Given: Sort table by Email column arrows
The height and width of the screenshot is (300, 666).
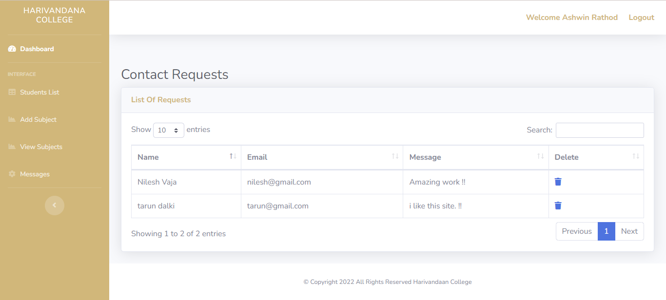Looking at the screenshot, I should (x=395, y=156).
